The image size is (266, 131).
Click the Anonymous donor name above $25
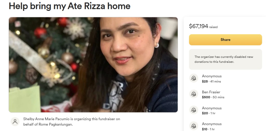212,76
